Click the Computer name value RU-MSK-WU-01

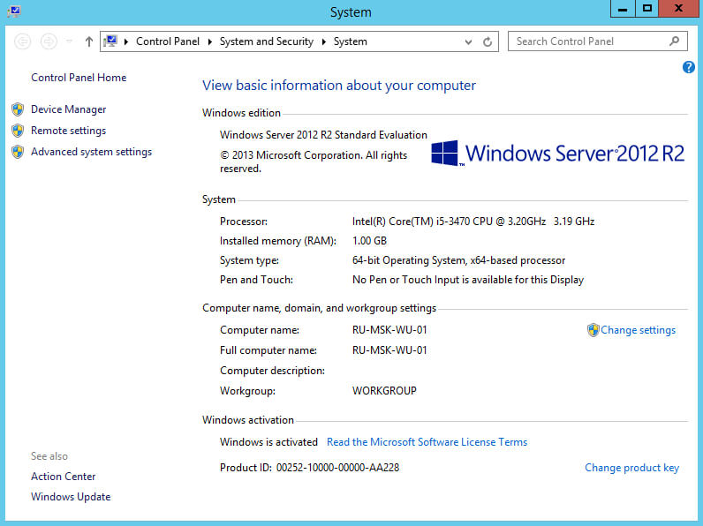tap(389, 330)
